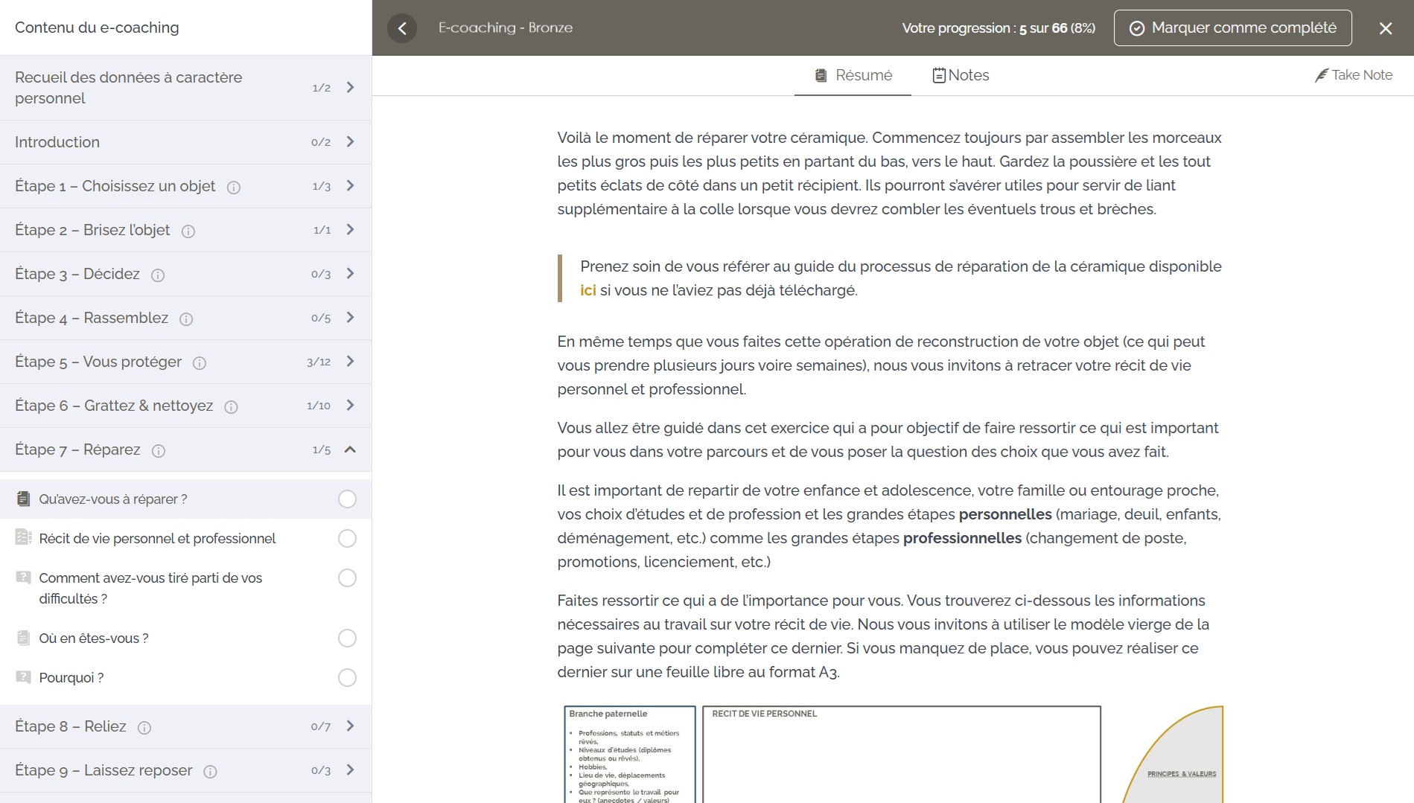The width and height of the screenshot is (1414, 803).
Task: Expand Étape 5 – Vous protéger section
Action: click(x=350, y=362)
